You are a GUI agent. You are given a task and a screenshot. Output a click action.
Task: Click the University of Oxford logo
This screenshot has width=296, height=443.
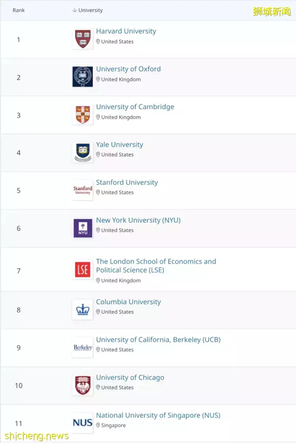click(83, 77)
